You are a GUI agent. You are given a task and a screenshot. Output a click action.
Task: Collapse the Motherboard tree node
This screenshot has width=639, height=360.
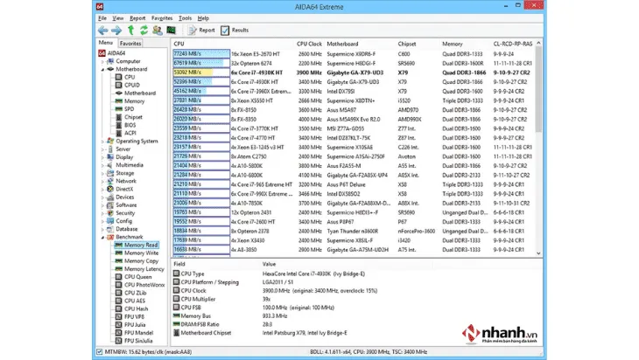click(x=102, y=70)
